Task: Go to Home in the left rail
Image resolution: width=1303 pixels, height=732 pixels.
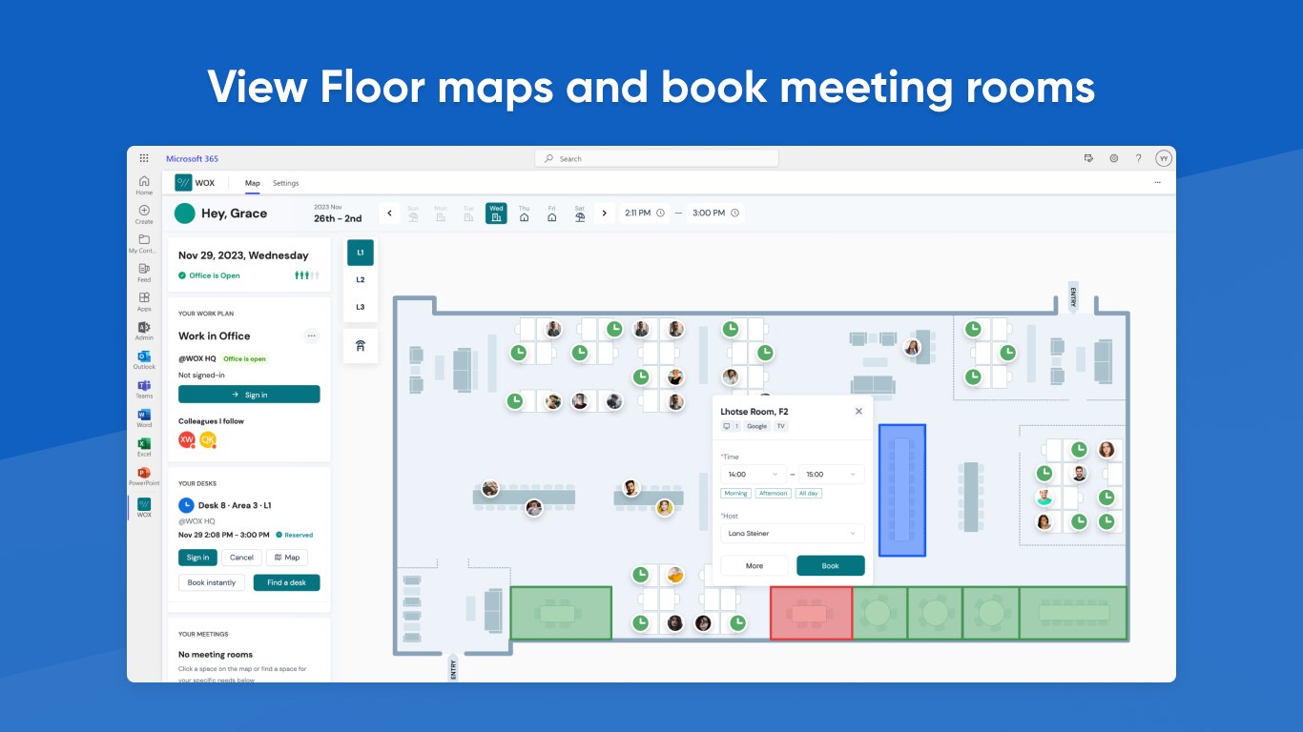Action: 144,185
